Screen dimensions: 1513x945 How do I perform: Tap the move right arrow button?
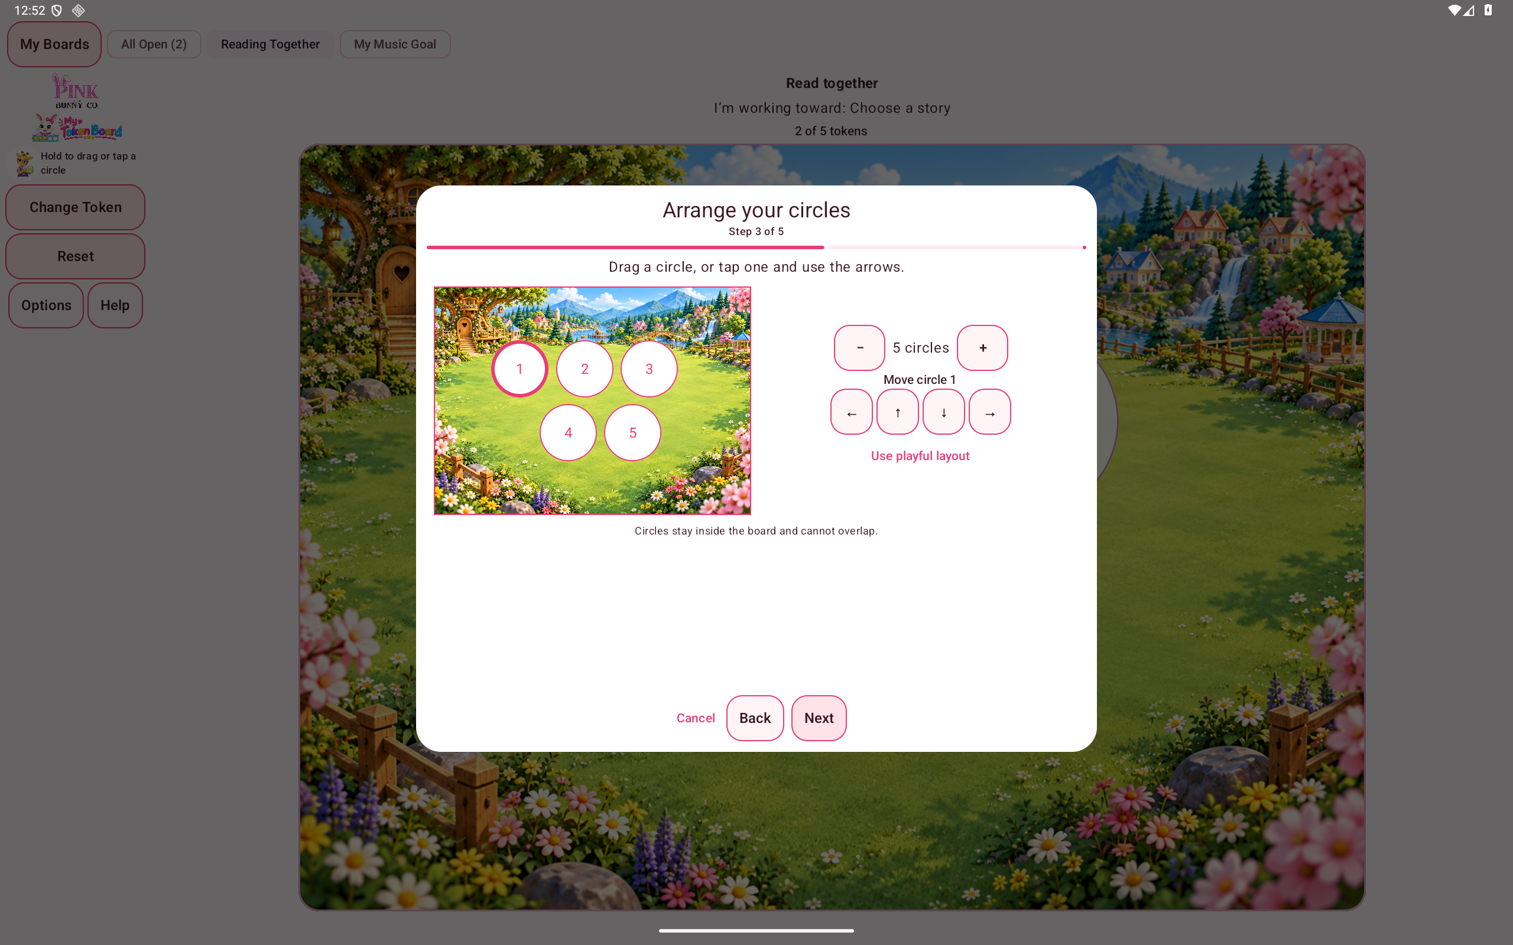(990, 412)
